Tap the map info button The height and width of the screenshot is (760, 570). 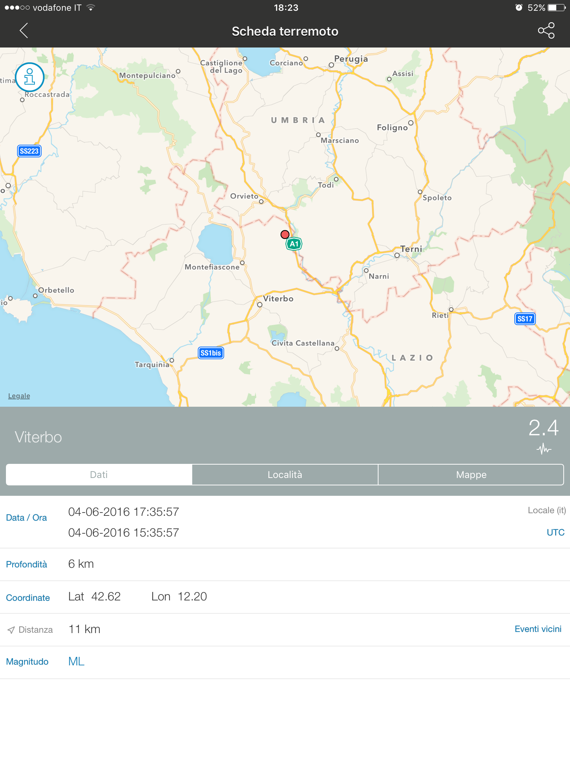point(30,77)
